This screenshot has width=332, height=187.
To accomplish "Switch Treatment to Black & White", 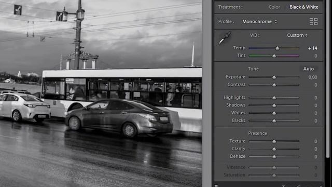I will (304, 7).
